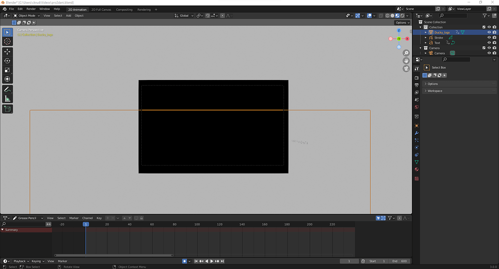Open the Grease Pencil mode dropdown
Image resolution: width=499 pixels, height=269 pixels.
(x=28, y=218)
